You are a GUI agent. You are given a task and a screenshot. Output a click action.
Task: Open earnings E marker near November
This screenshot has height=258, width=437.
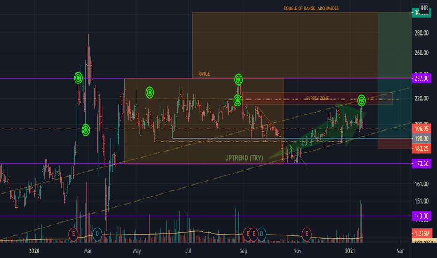(307, 234)
